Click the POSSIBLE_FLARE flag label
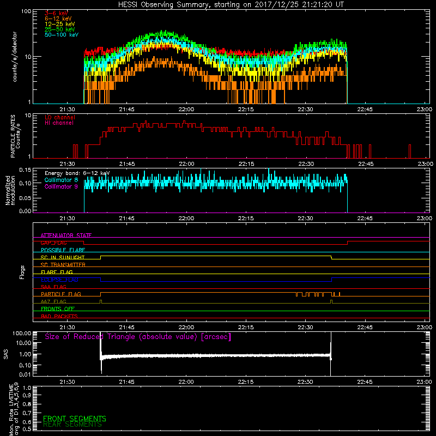 (63, 250)
